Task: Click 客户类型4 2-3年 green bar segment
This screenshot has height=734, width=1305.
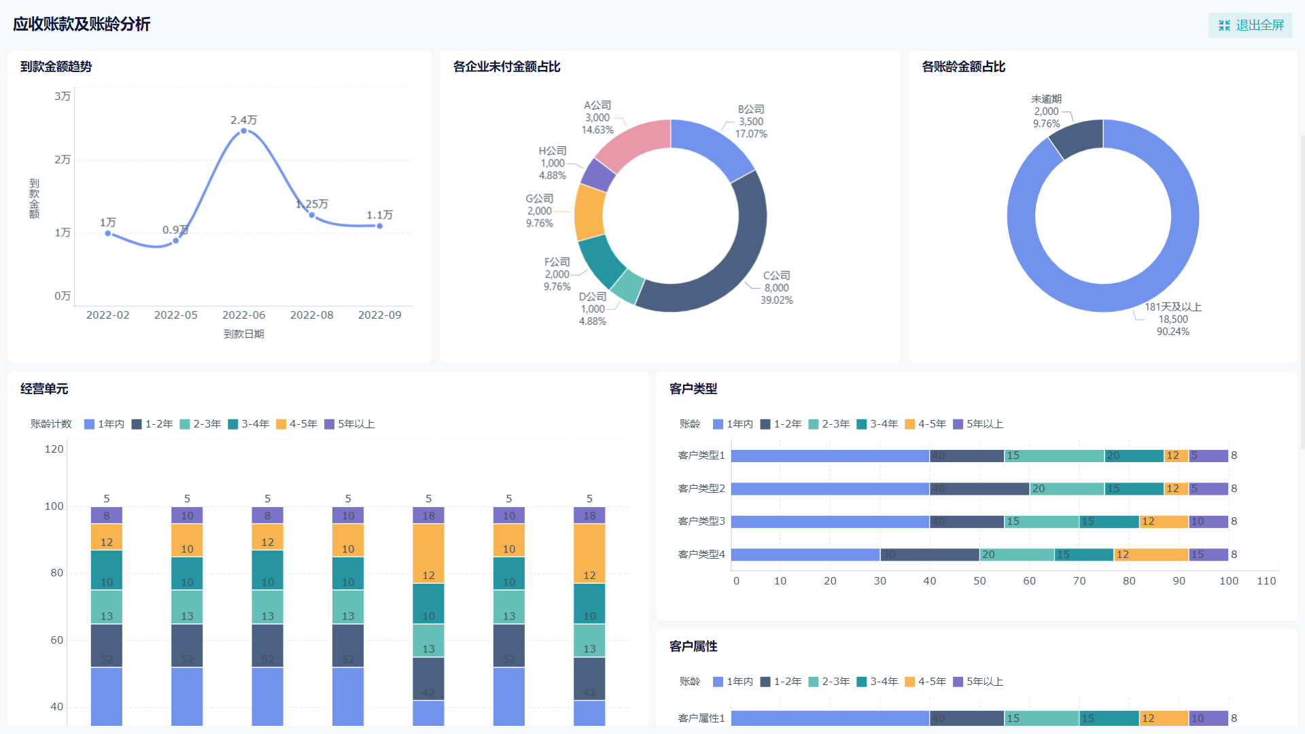Action: [1017, 555]
